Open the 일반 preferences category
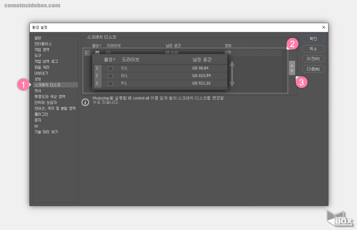 click(x=38, y=38)
